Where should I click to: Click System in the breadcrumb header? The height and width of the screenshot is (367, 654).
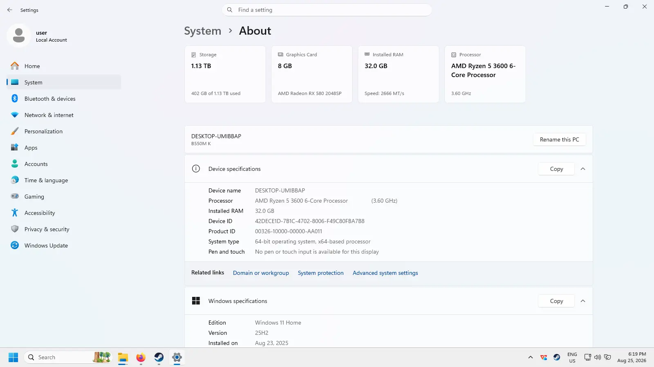(x=202, y=31)
